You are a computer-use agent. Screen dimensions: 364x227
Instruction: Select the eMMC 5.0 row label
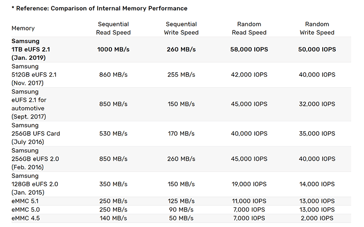[25, 209]
